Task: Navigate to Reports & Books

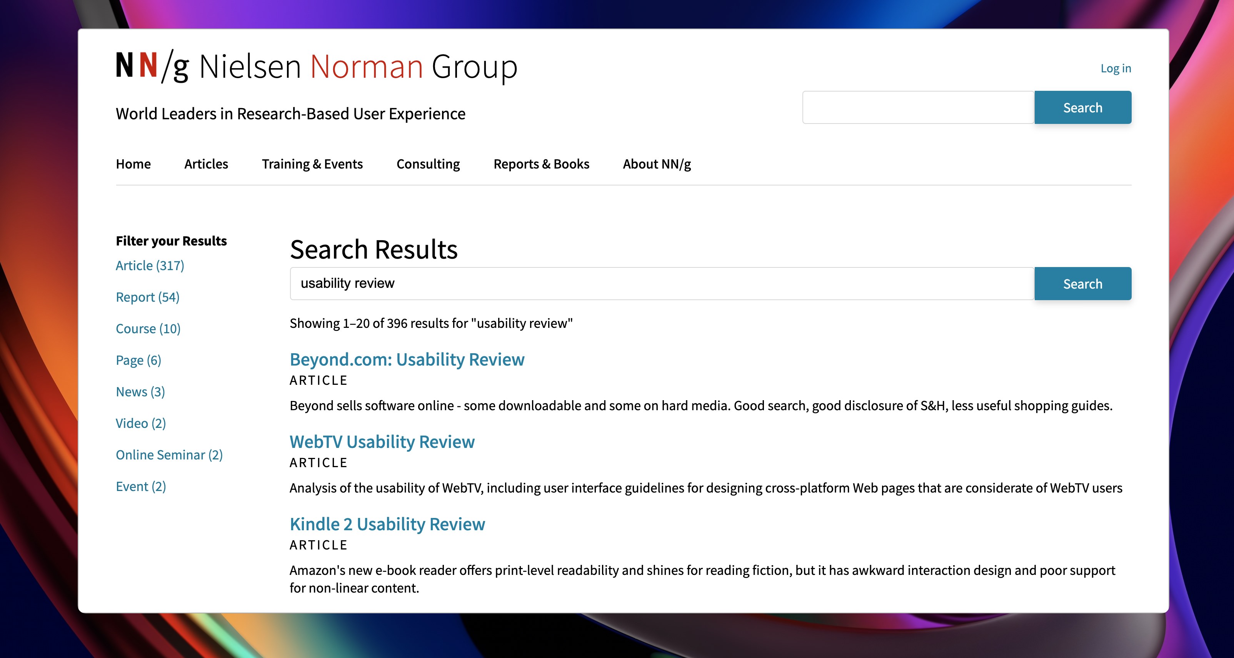Action: 541,164
